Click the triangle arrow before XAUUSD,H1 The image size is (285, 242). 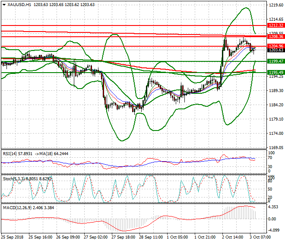[4, 5]
